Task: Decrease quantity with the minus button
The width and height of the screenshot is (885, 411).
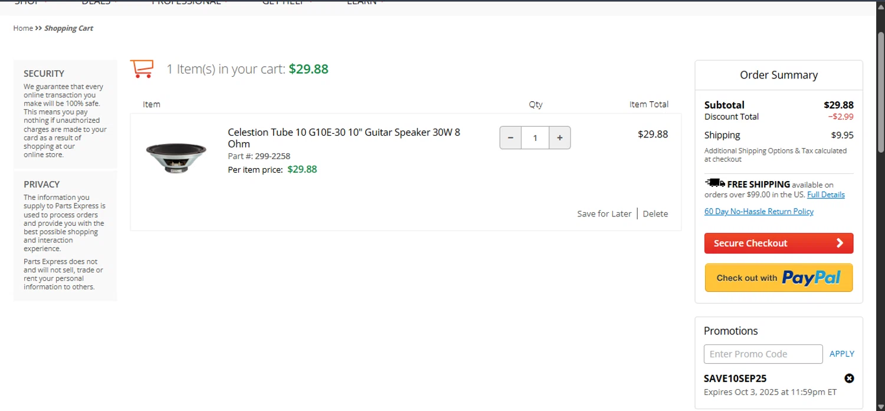Action: 510,138
